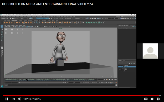Activate the Select tool in the toolbox
Image resolution: width=164 pixels, height=102 pixels.
2,27
